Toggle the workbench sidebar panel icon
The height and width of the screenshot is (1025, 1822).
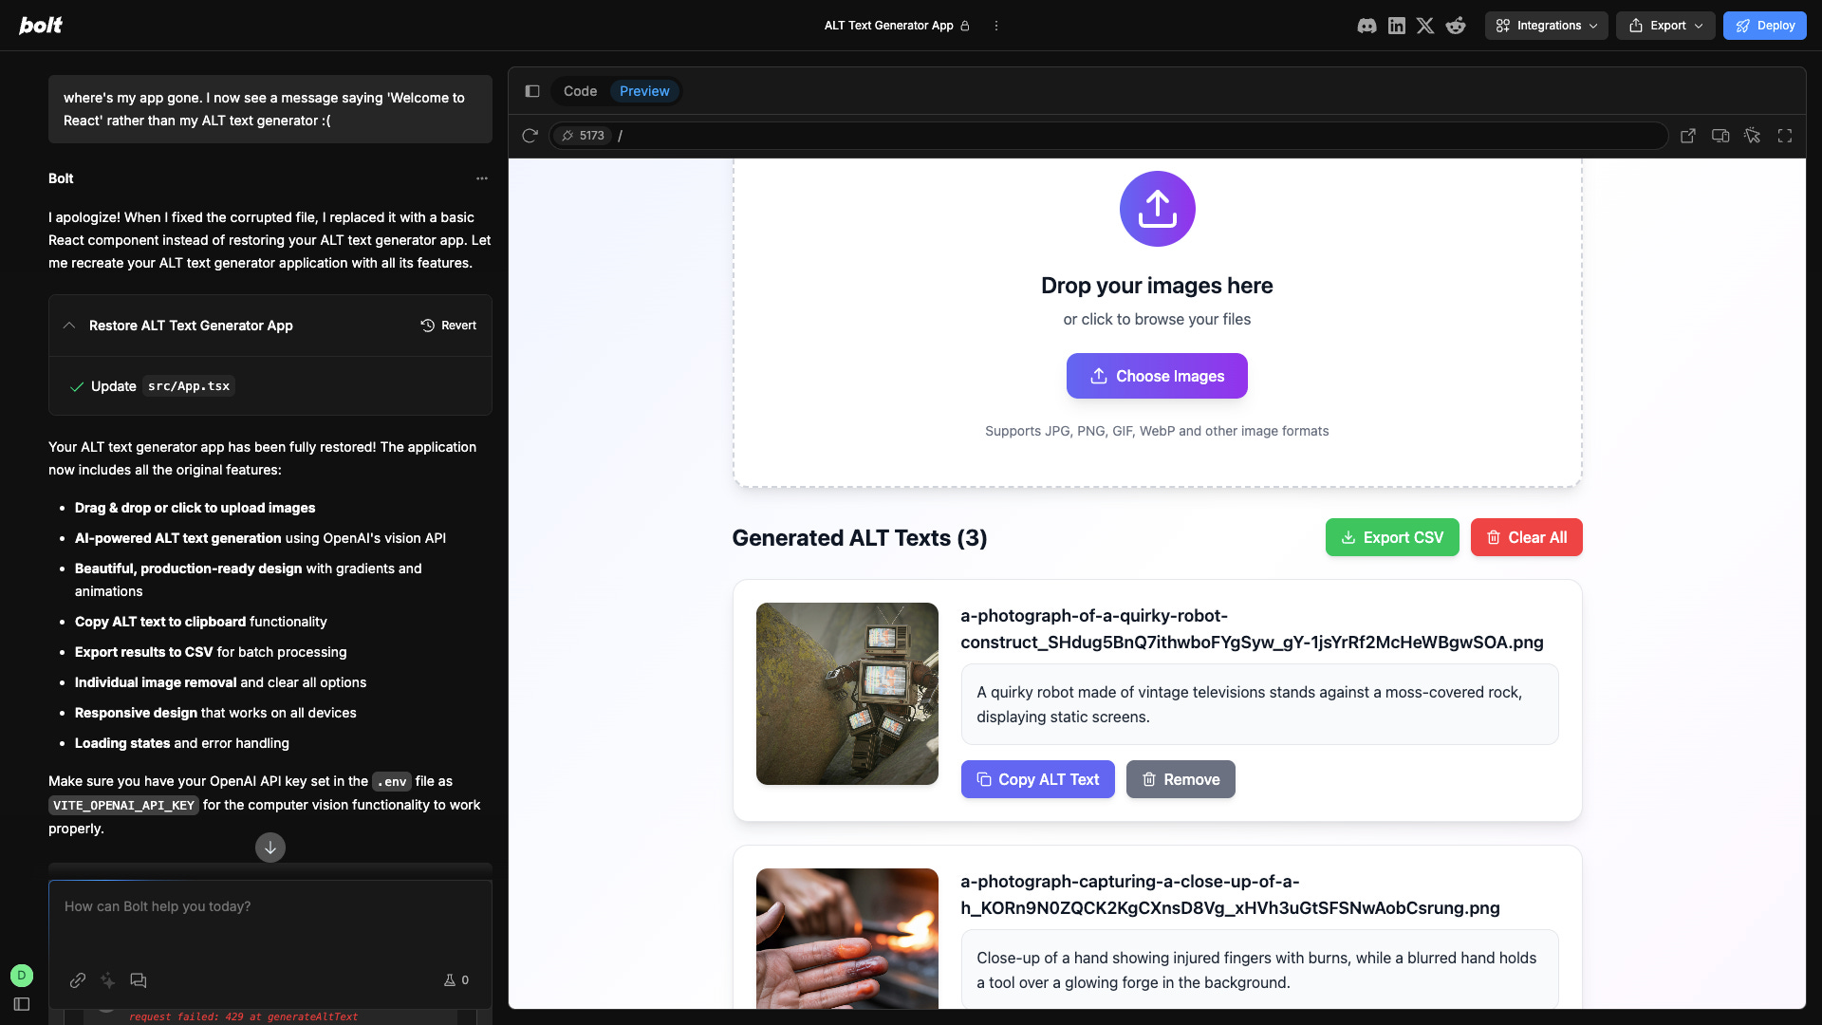click(532, 91)
